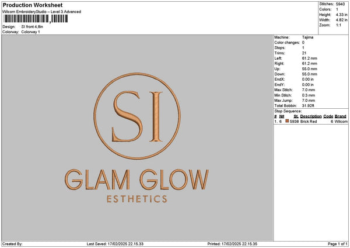Click the 'Last Saved: 17/02/2025 22.15.33' footer
Image resolution: width=350 pixels, height=248 pixels.
(x=115, y=244)
